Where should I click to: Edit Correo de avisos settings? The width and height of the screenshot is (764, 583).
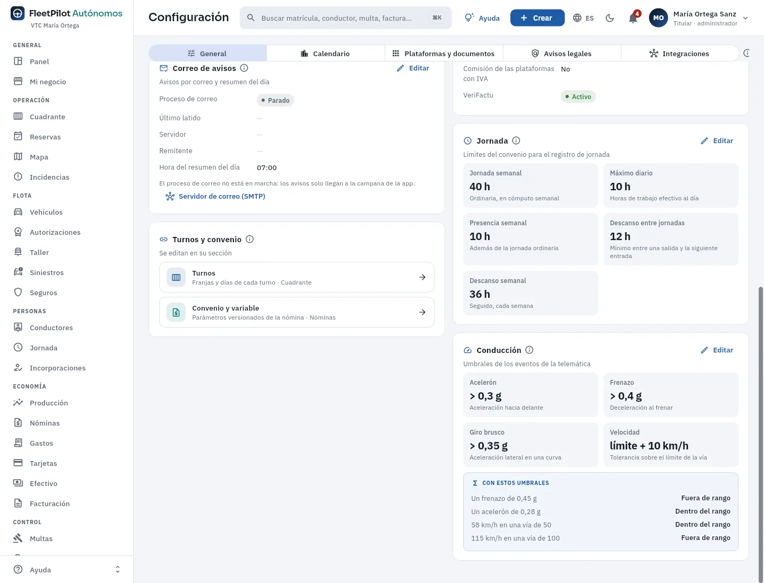click(413, 68)
